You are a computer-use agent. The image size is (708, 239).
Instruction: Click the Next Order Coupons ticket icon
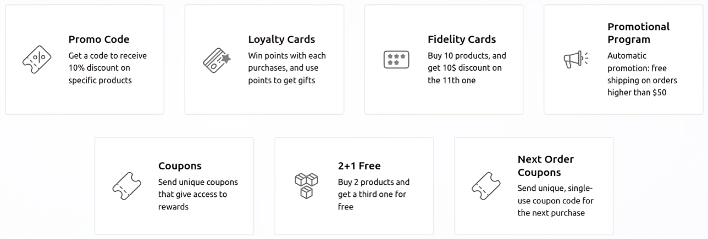(486, 186)
